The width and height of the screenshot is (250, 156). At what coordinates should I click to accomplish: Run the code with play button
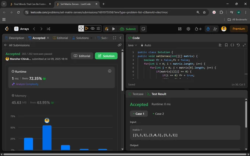[x=114, y=29]
